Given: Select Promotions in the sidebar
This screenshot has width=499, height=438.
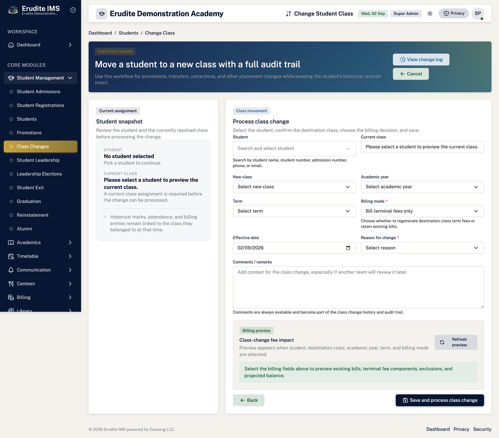Looking at the screenshot, I should 41,133.
